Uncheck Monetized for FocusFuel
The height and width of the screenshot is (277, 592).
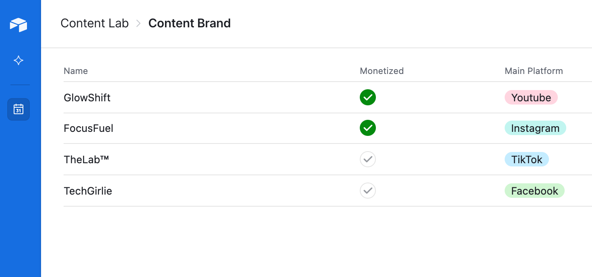368,128
